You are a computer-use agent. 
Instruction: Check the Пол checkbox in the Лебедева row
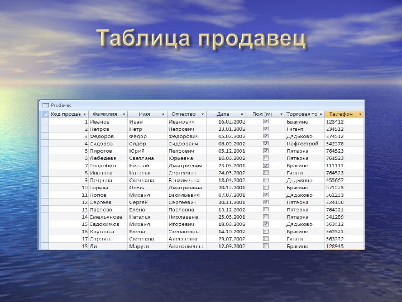(266, 158)
